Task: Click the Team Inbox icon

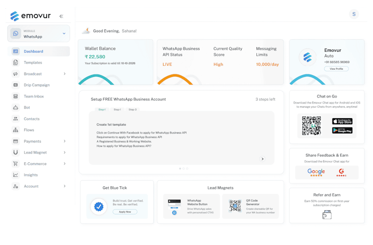Action: pyautogui.click(x=15, y=96)
